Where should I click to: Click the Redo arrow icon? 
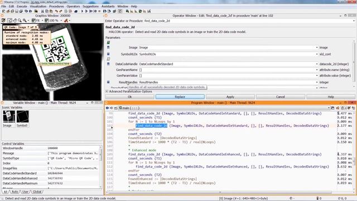tap(61, 11)
